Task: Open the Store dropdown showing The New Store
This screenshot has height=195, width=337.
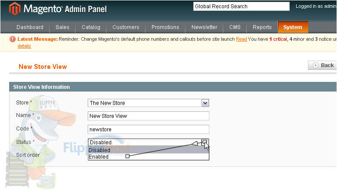Action: pos(148,103)
